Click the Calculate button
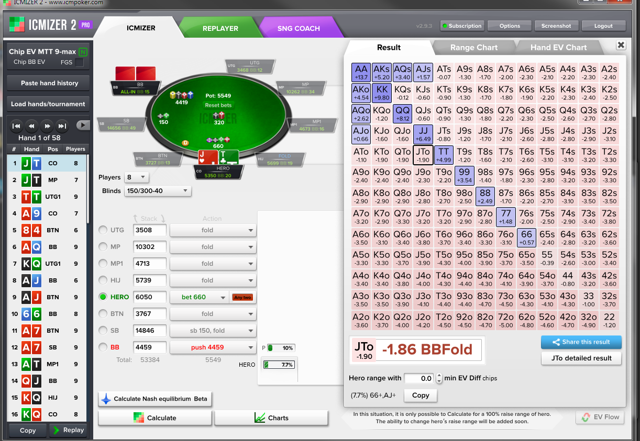 (155, 417)
